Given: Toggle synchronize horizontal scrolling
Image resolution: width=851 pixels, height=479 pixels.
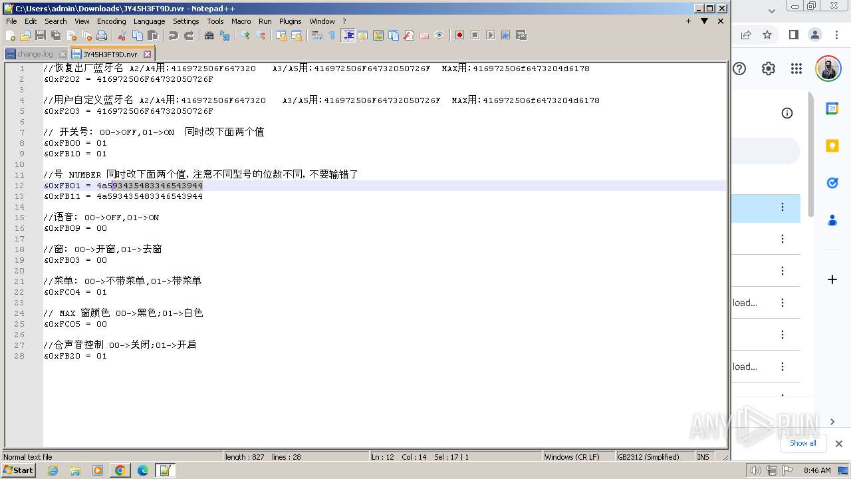Looking at the screenshot, I should coord(297,35).
